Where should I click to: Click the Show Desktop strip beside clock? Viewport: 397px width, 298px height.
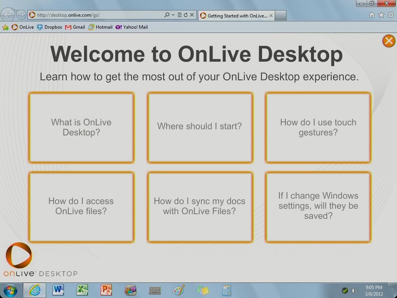393,290
